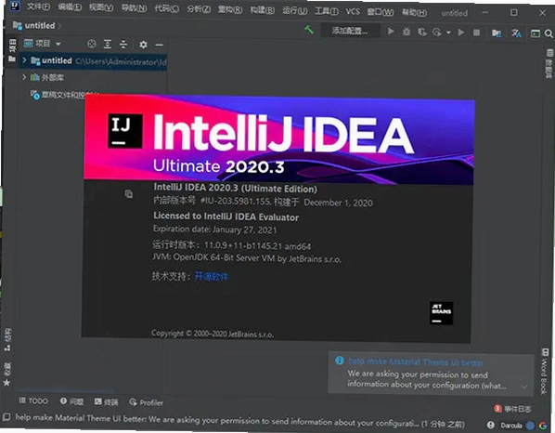Open the 分析(Z) menu
The image size is (555, 433).
[x=199, y=8]
